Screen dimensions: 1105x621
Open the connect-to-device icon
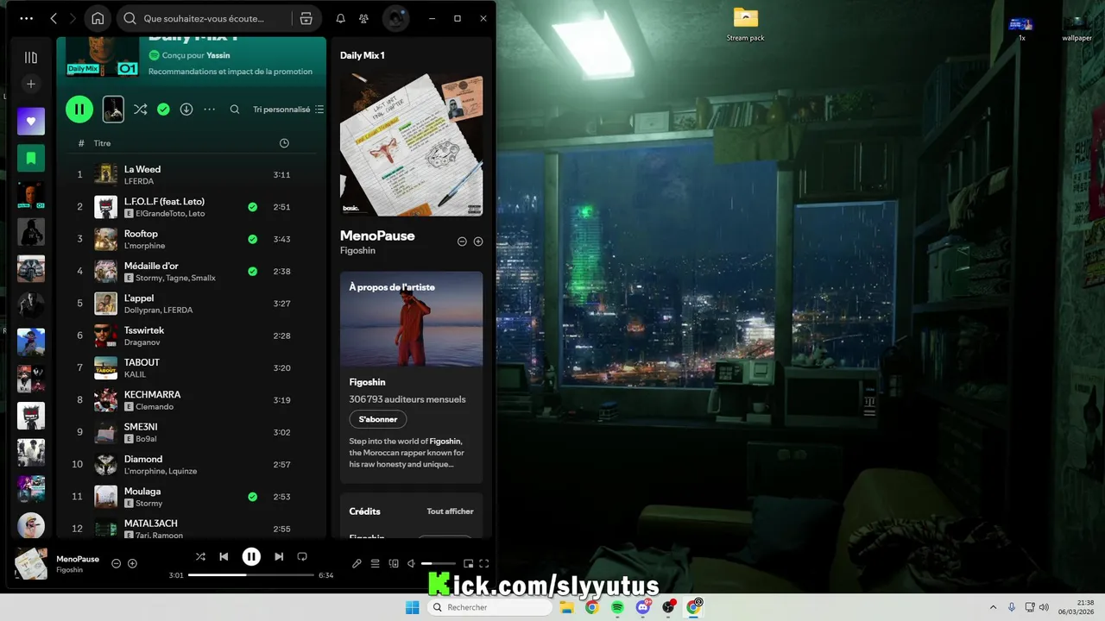394,563
